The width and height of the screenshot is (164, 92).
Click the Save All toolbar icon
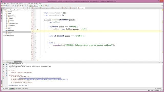[x=4, y=6]
